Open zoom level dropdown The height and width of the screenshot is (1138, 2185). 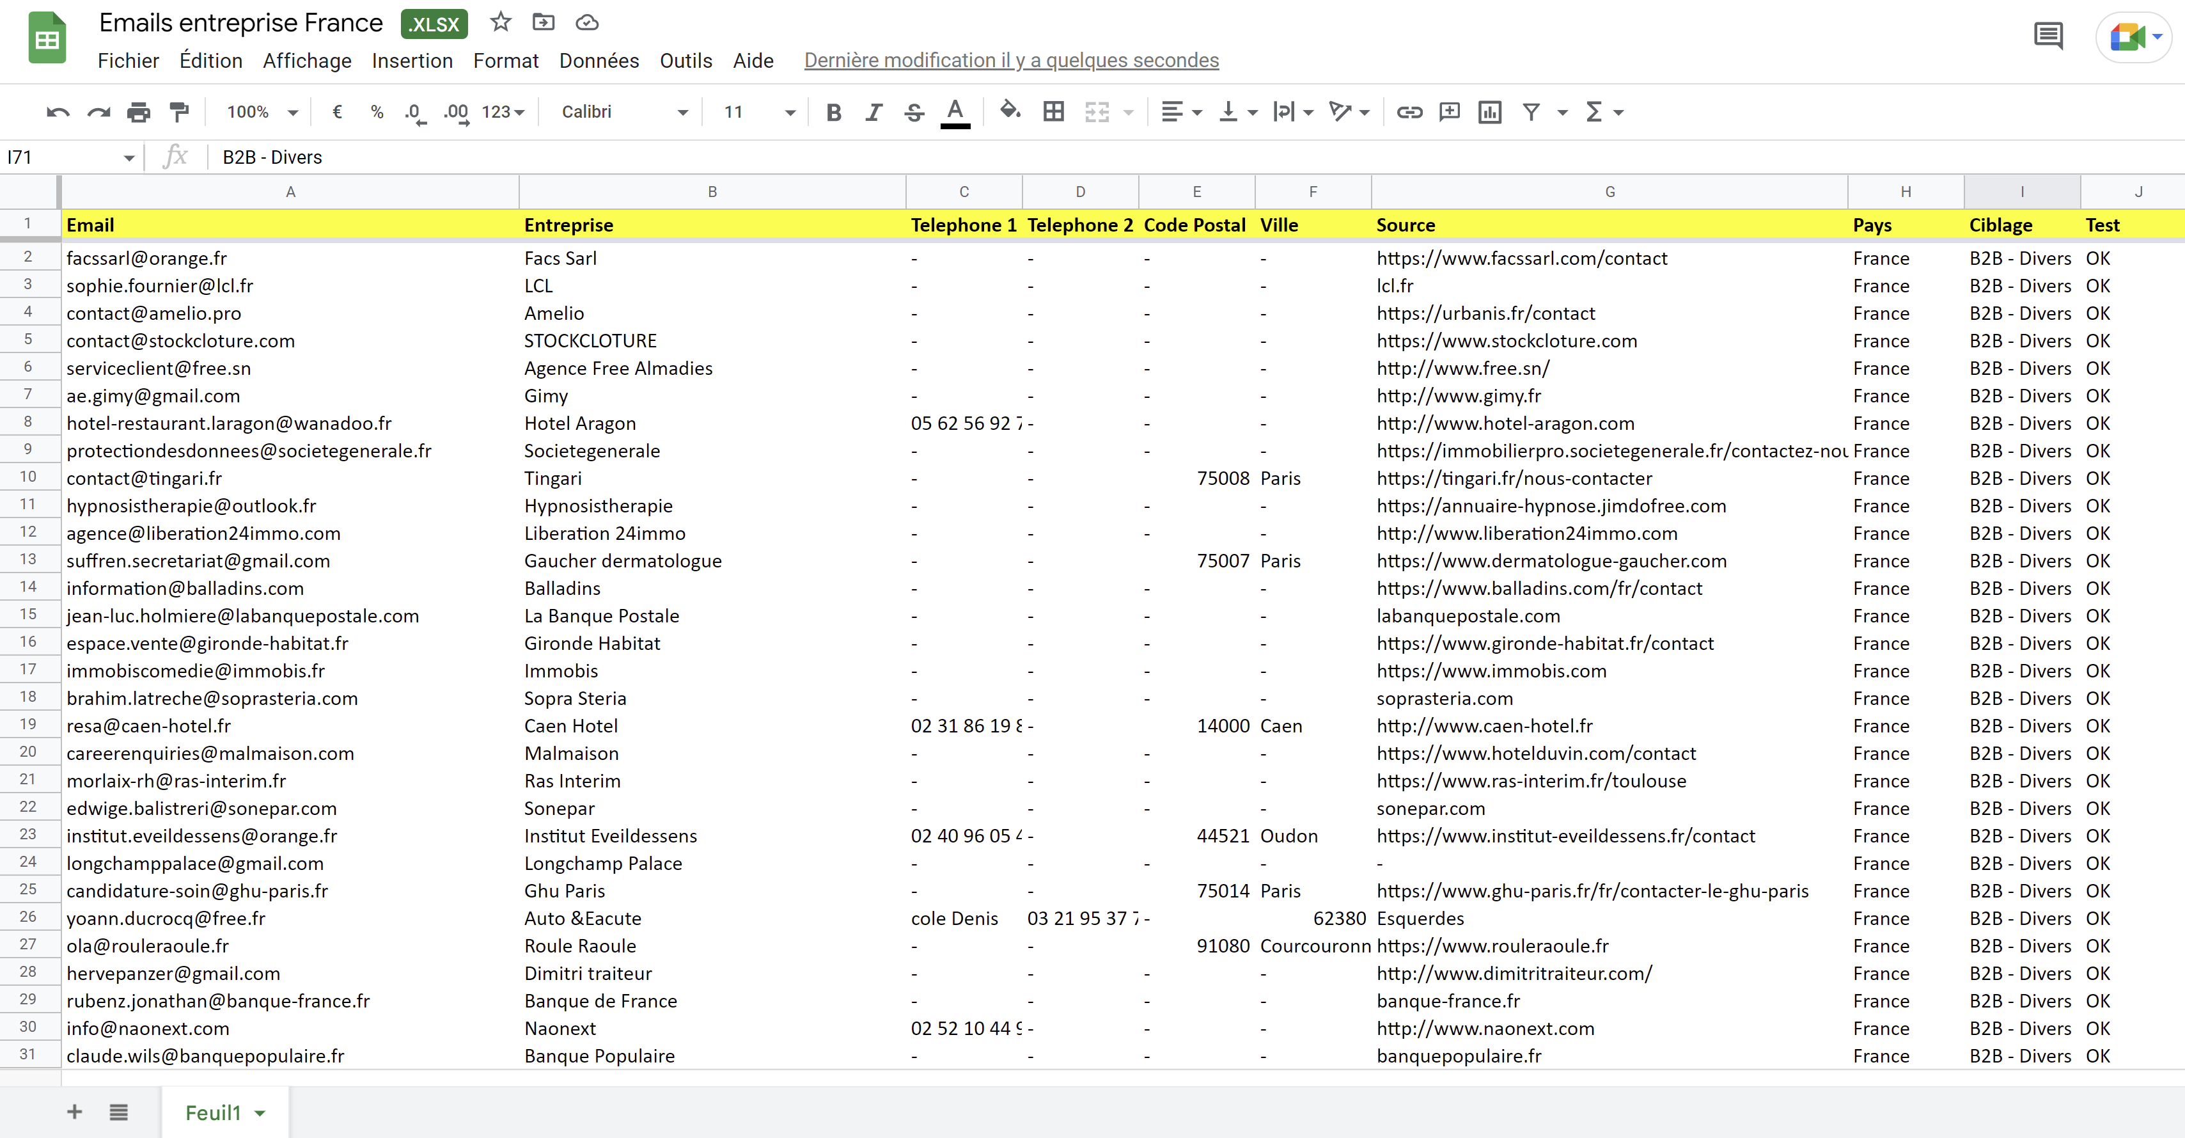click(262, 112)
